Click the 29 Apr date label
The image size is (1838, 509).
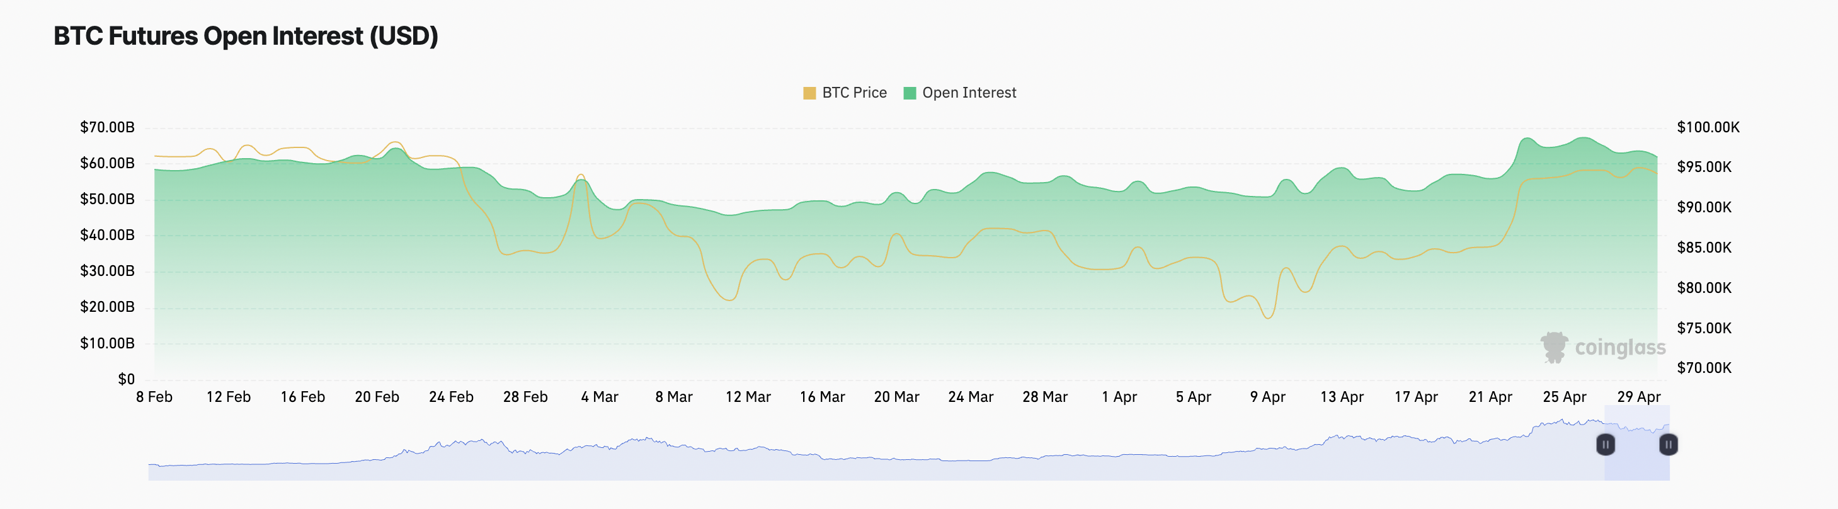(1638, 397)
